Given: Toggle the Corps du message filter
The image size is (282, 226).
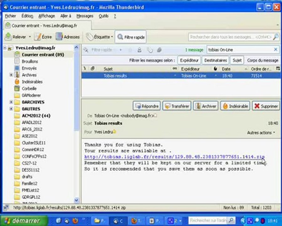Looking at the screenshot, I should (x=263, y=60).
